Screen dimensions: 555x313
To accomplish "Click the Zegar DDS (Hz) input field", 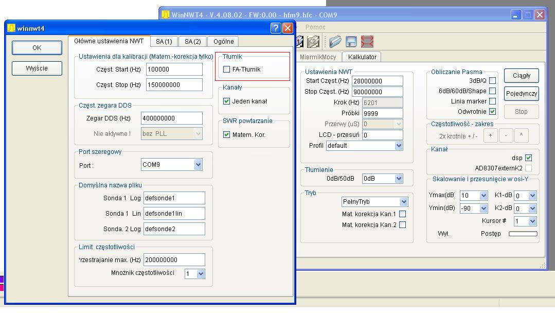I will coord(172,118).
